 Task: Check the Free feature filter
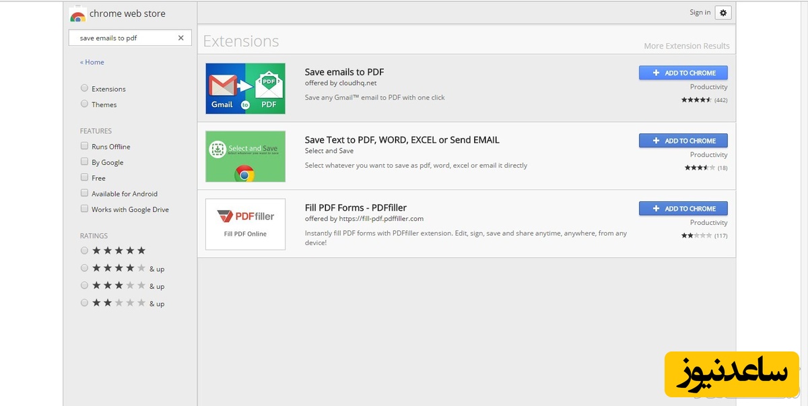click(x=85, y=178)
